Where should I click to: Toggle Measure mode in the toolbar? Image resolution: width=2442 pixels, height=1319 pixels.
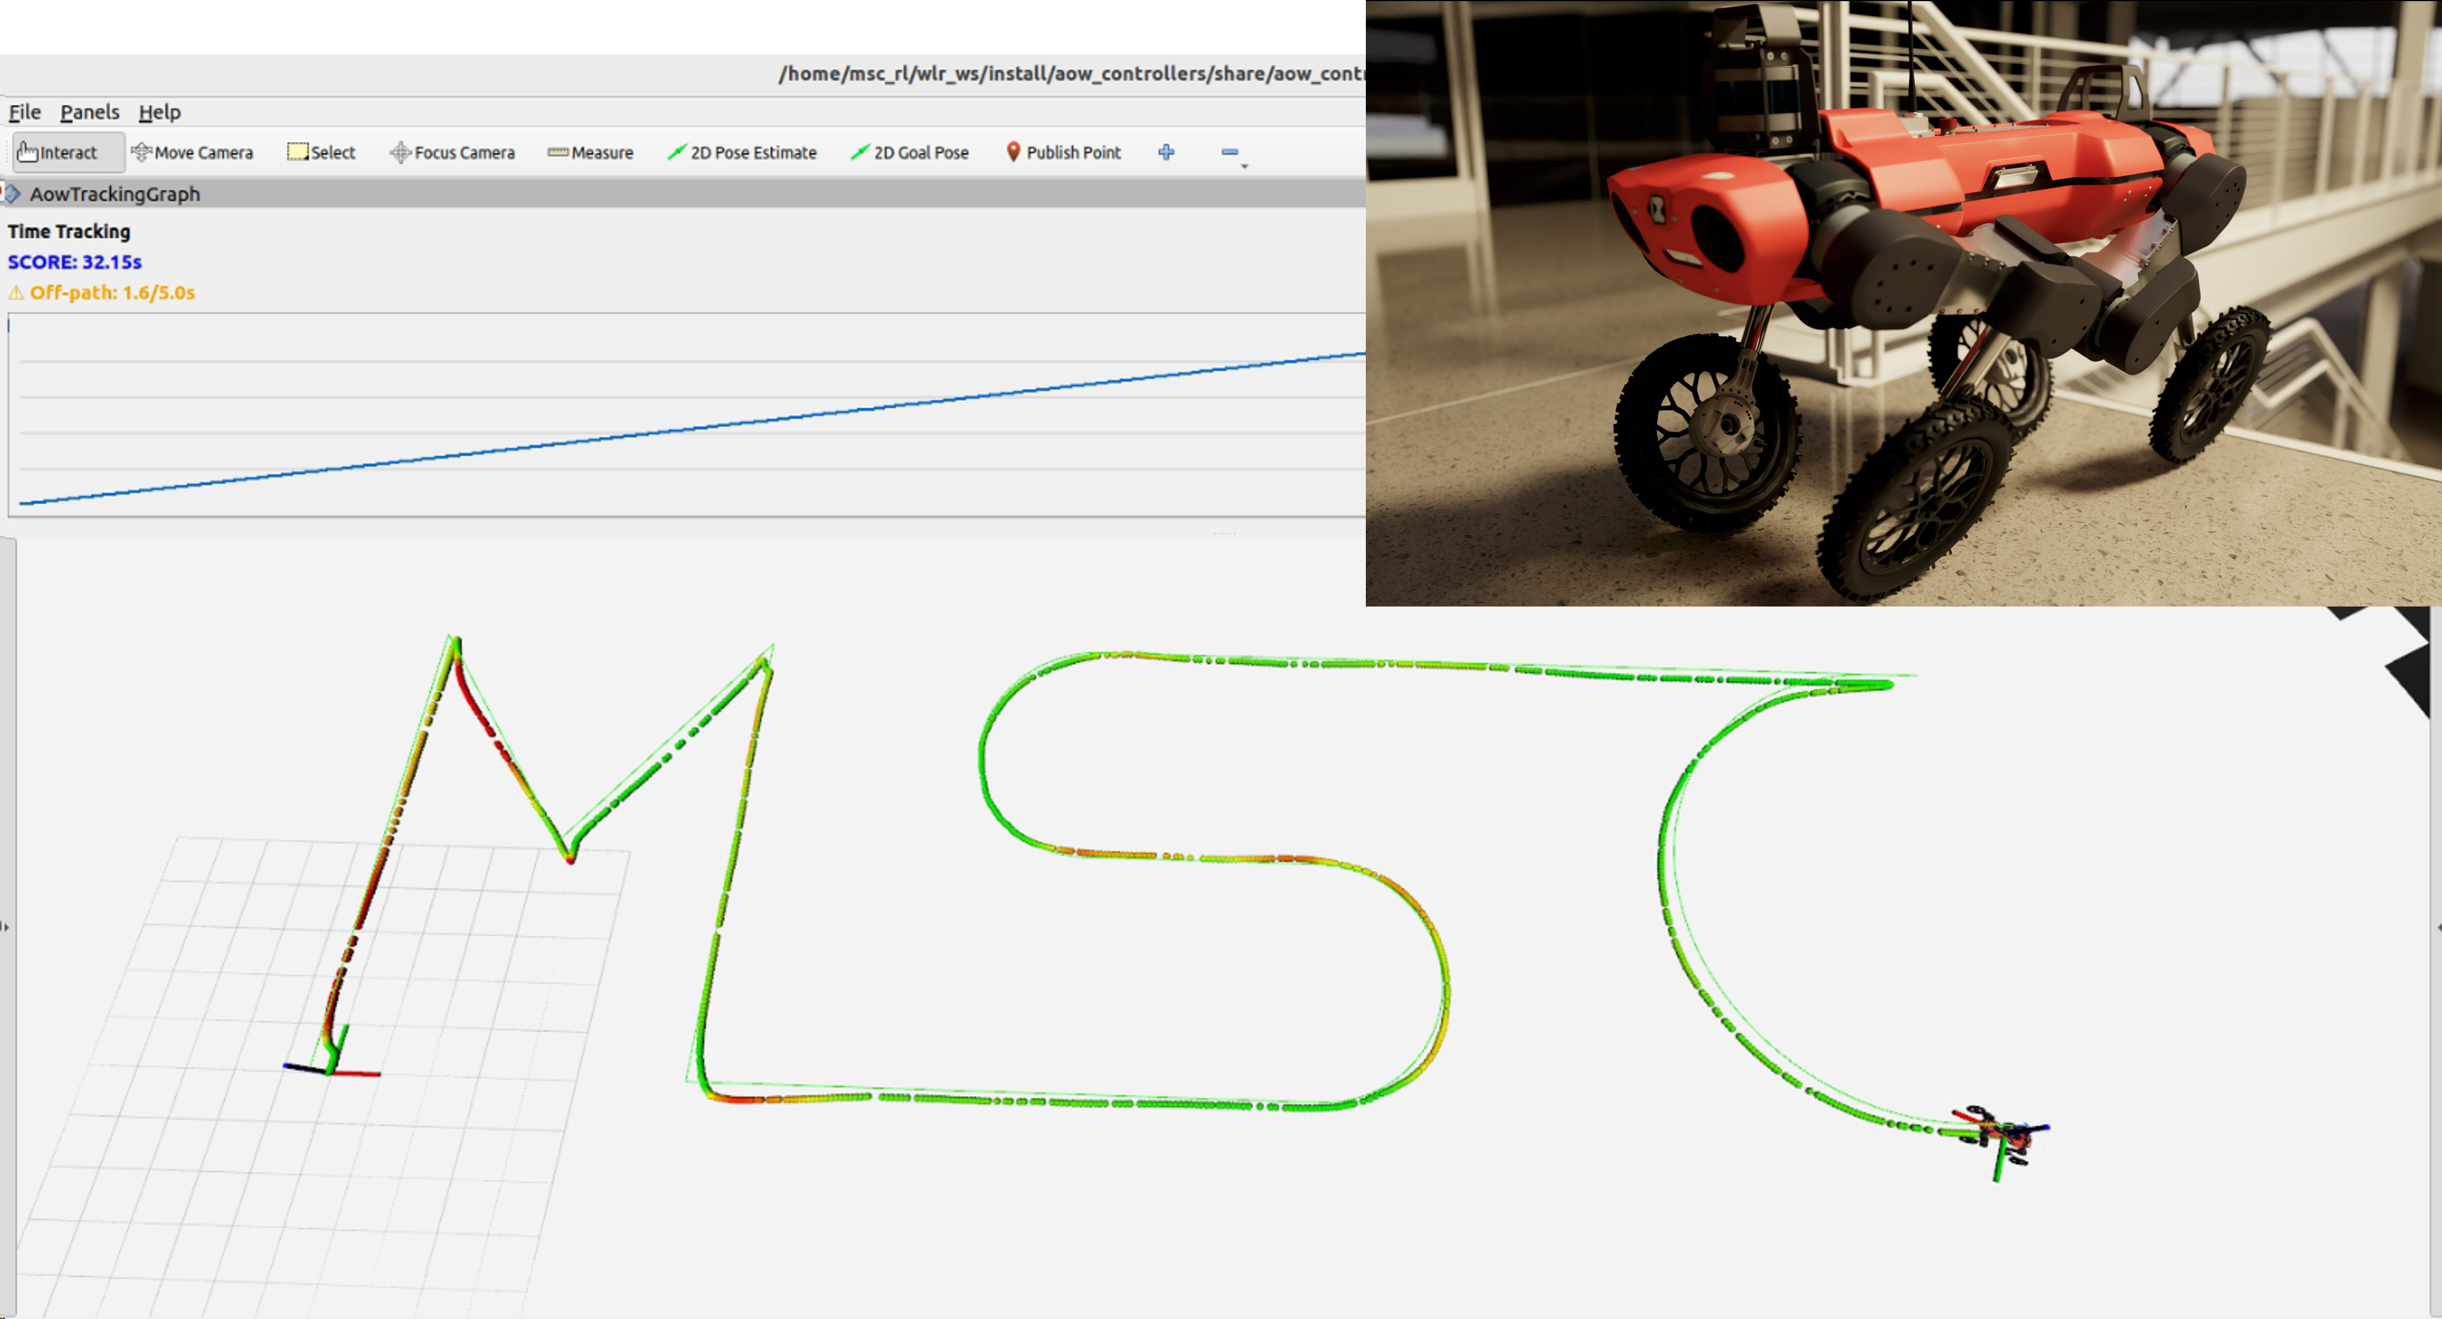pyautogui.click(x=592, y=151)
